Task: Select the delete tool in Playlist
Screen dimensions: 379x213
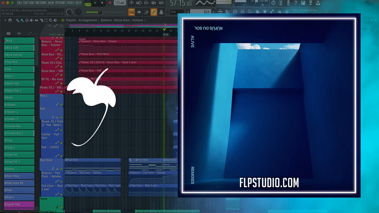Action: pyautogui.click(x=27, y=20)
